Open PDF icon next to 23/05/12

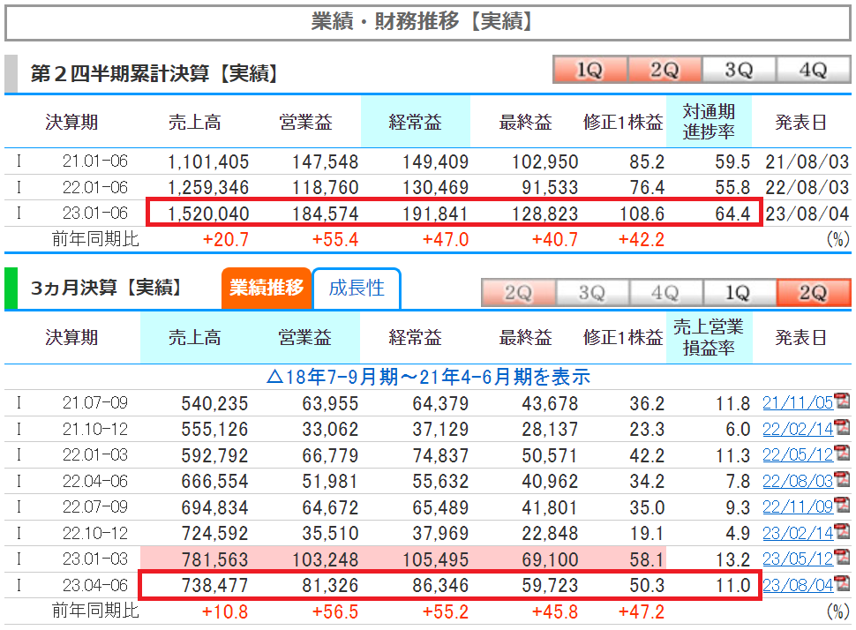[x=843, y=558]
